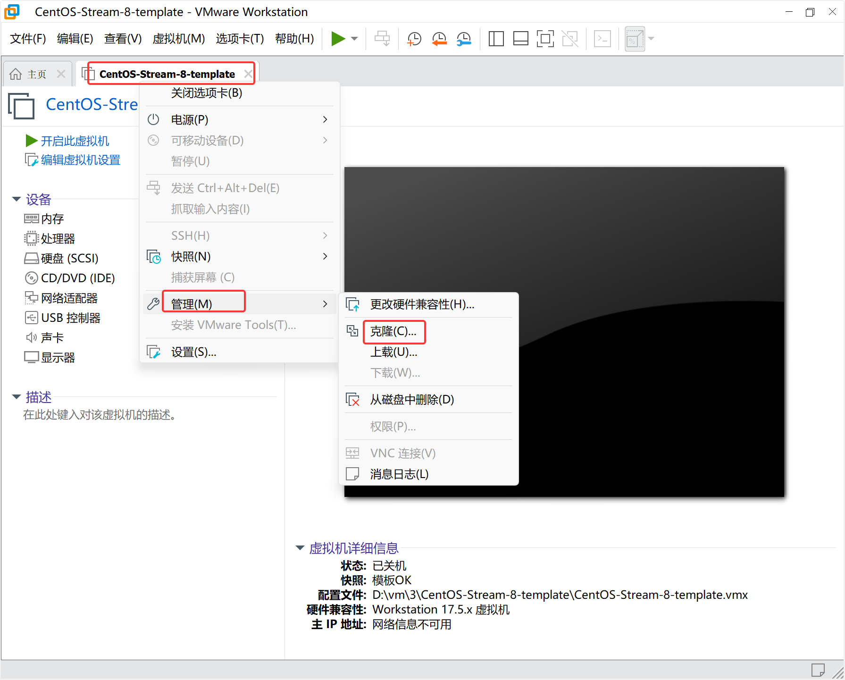The image size is (845, 680).
Task: Select the CentOS-Stream-8-template tab
Action: tap(167, 74)
